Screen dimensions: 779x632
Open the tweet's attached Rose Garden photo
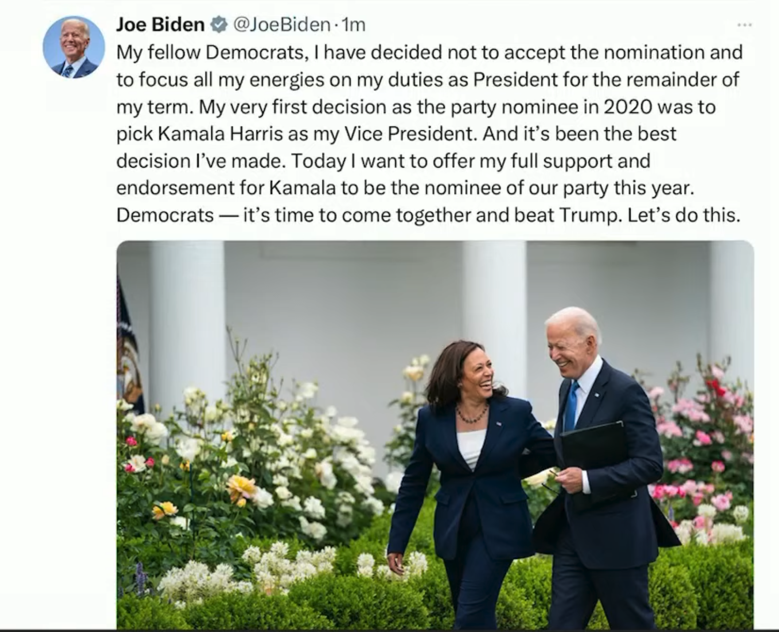tap(435, 434)
